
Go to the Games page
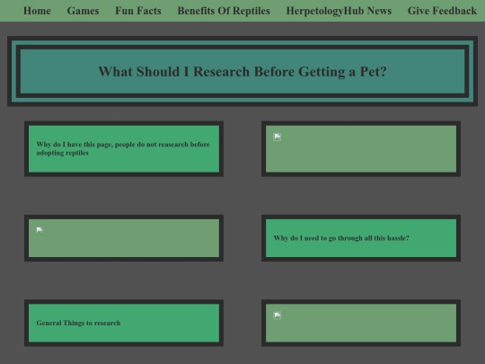(83, 11)
